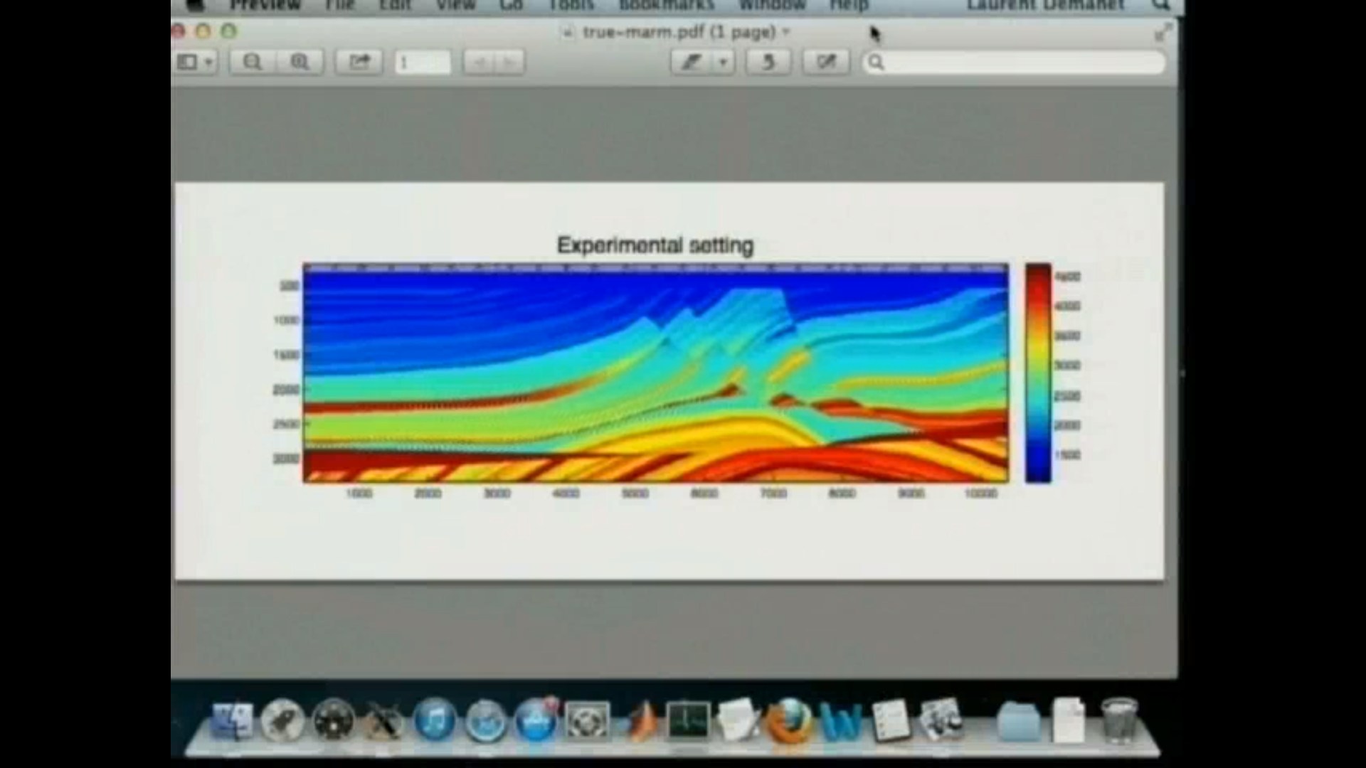The height and width of the screenshot is (768, 1366).
Task: Rotate the PDF page with the rotate icon
Action: coord(768,63)
